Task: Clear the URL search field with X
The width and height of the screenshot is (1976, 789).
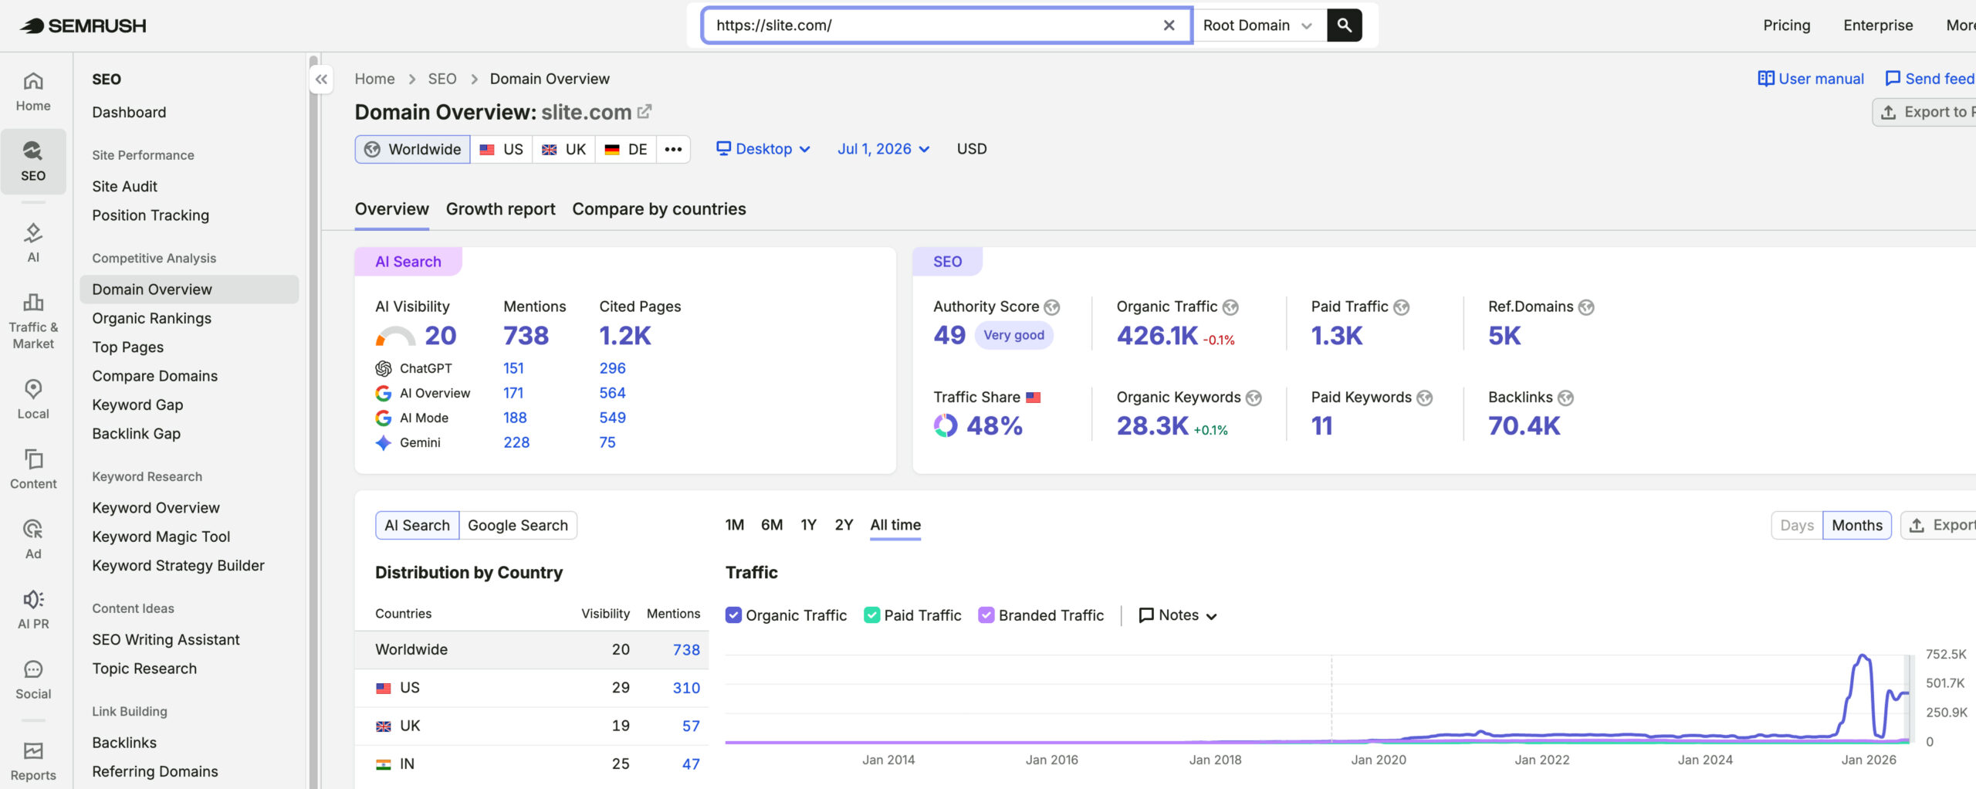Action: [x=1169, y=25]
